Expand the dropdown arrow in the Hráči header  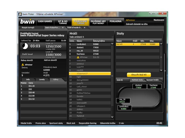point(113,37)
